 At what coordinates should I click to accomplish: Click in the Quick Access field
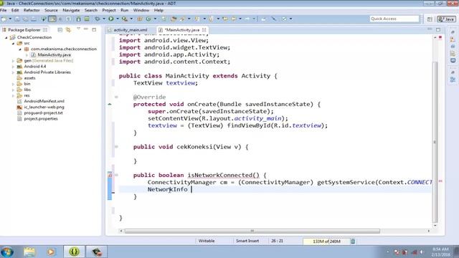click(394, 19)
